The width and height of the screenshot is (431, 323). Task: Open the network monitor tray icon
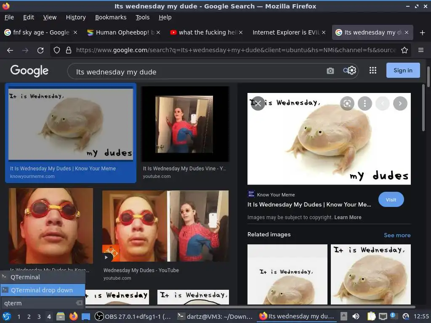tap(383, 317)
